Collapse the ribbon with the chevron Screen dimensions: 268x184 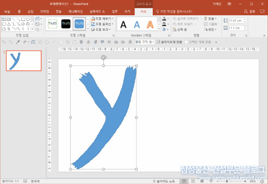264,36
